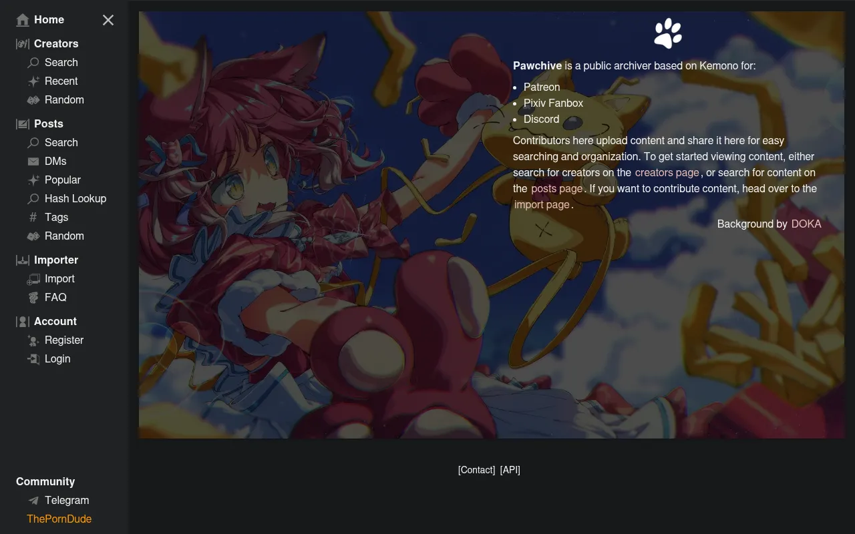Click the paw print logo
855x534 pixels.
pos(668,33)
